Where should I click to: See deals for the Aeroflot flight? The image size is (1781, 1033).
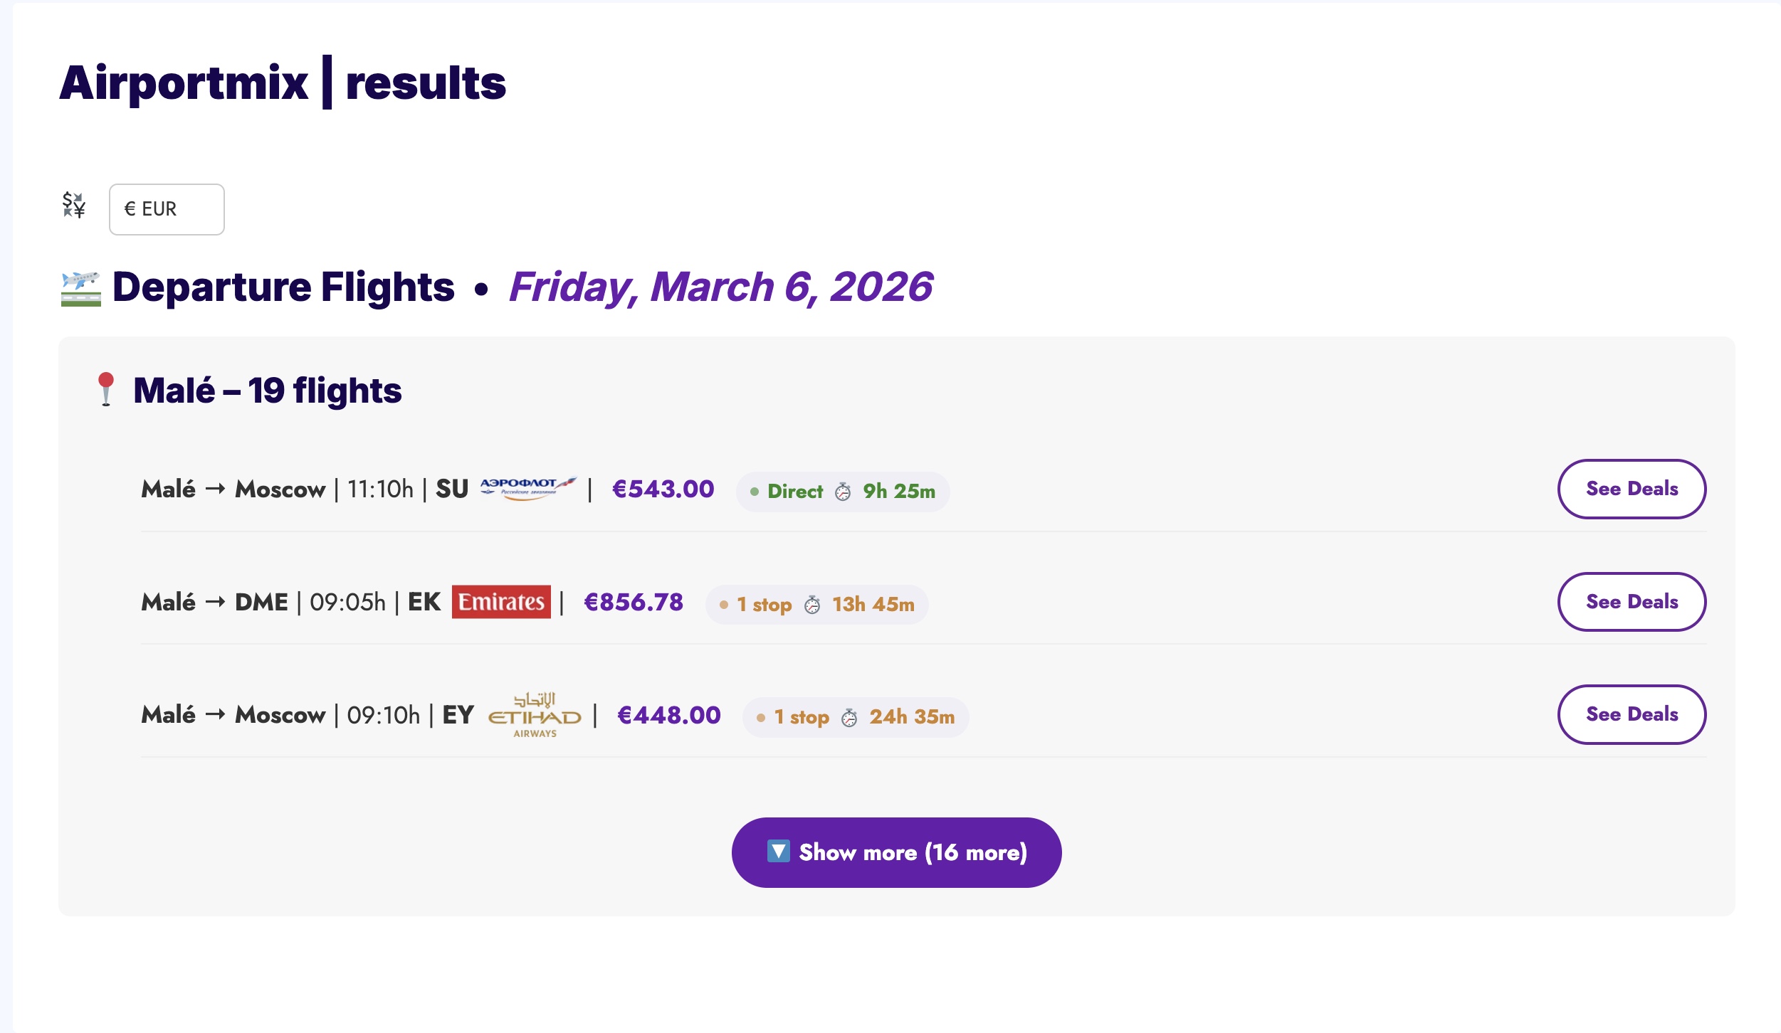tap(1632, 489)
